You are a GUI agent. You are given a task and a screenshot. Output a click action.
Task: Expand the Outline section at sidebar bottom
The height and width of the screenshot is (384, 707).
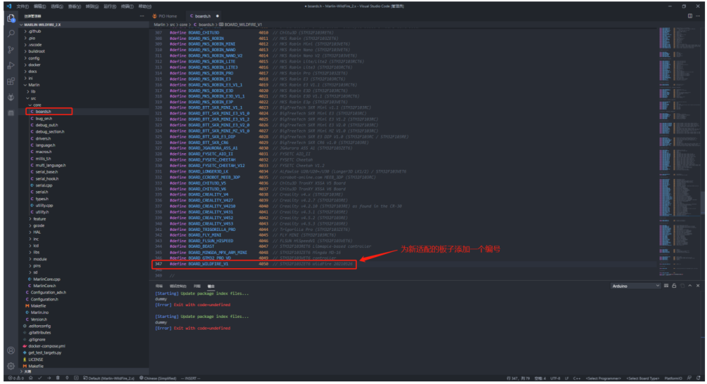pos(84,372)
